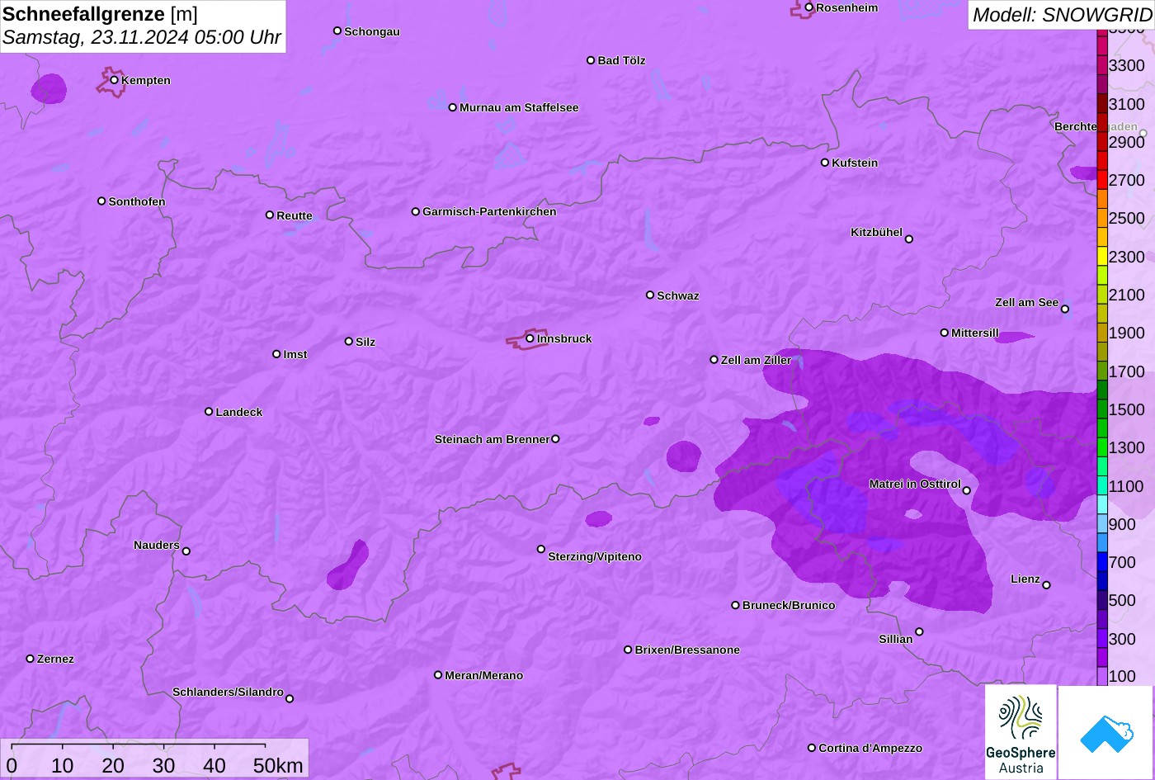Click the 100 m violet legend swatch

point(1102,676)
